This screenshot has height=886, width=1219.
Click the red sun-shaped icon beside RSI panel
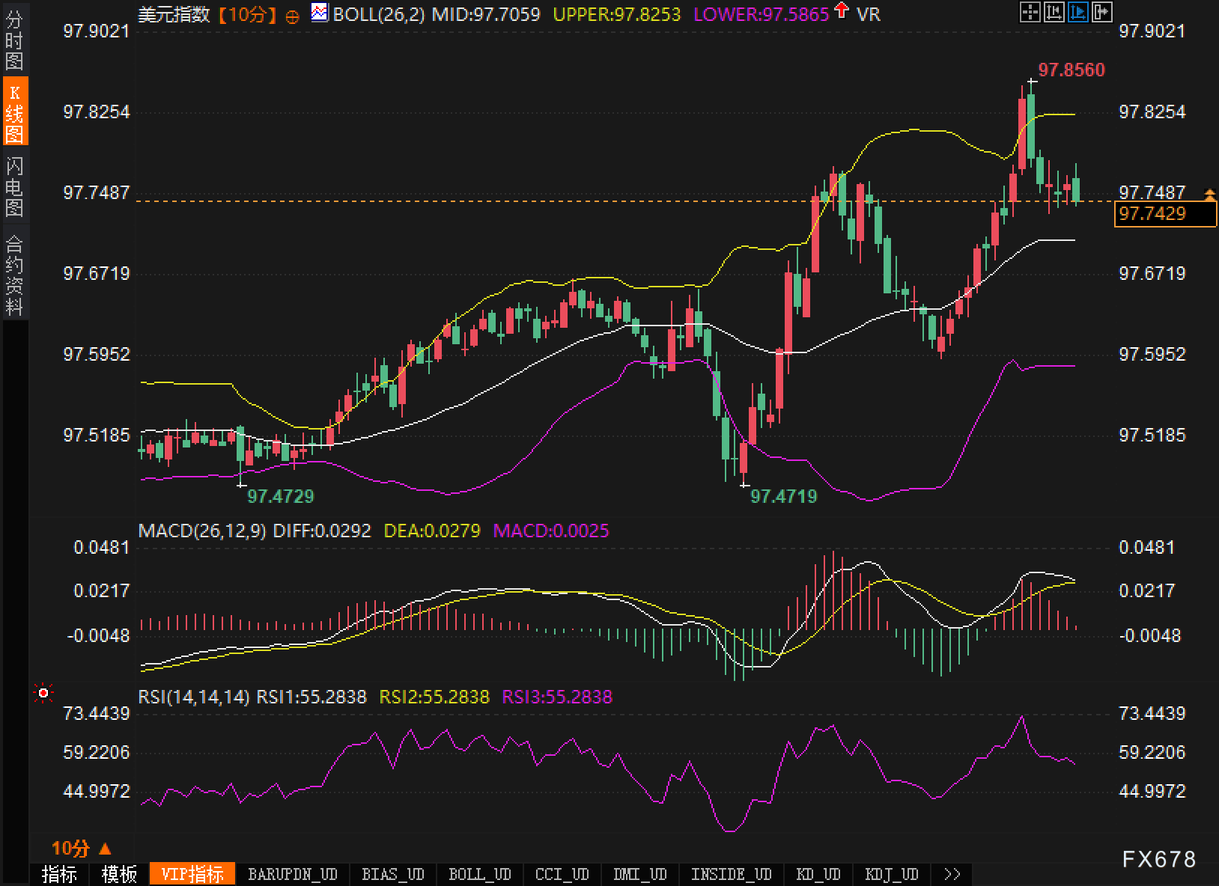tap(43, 694)
